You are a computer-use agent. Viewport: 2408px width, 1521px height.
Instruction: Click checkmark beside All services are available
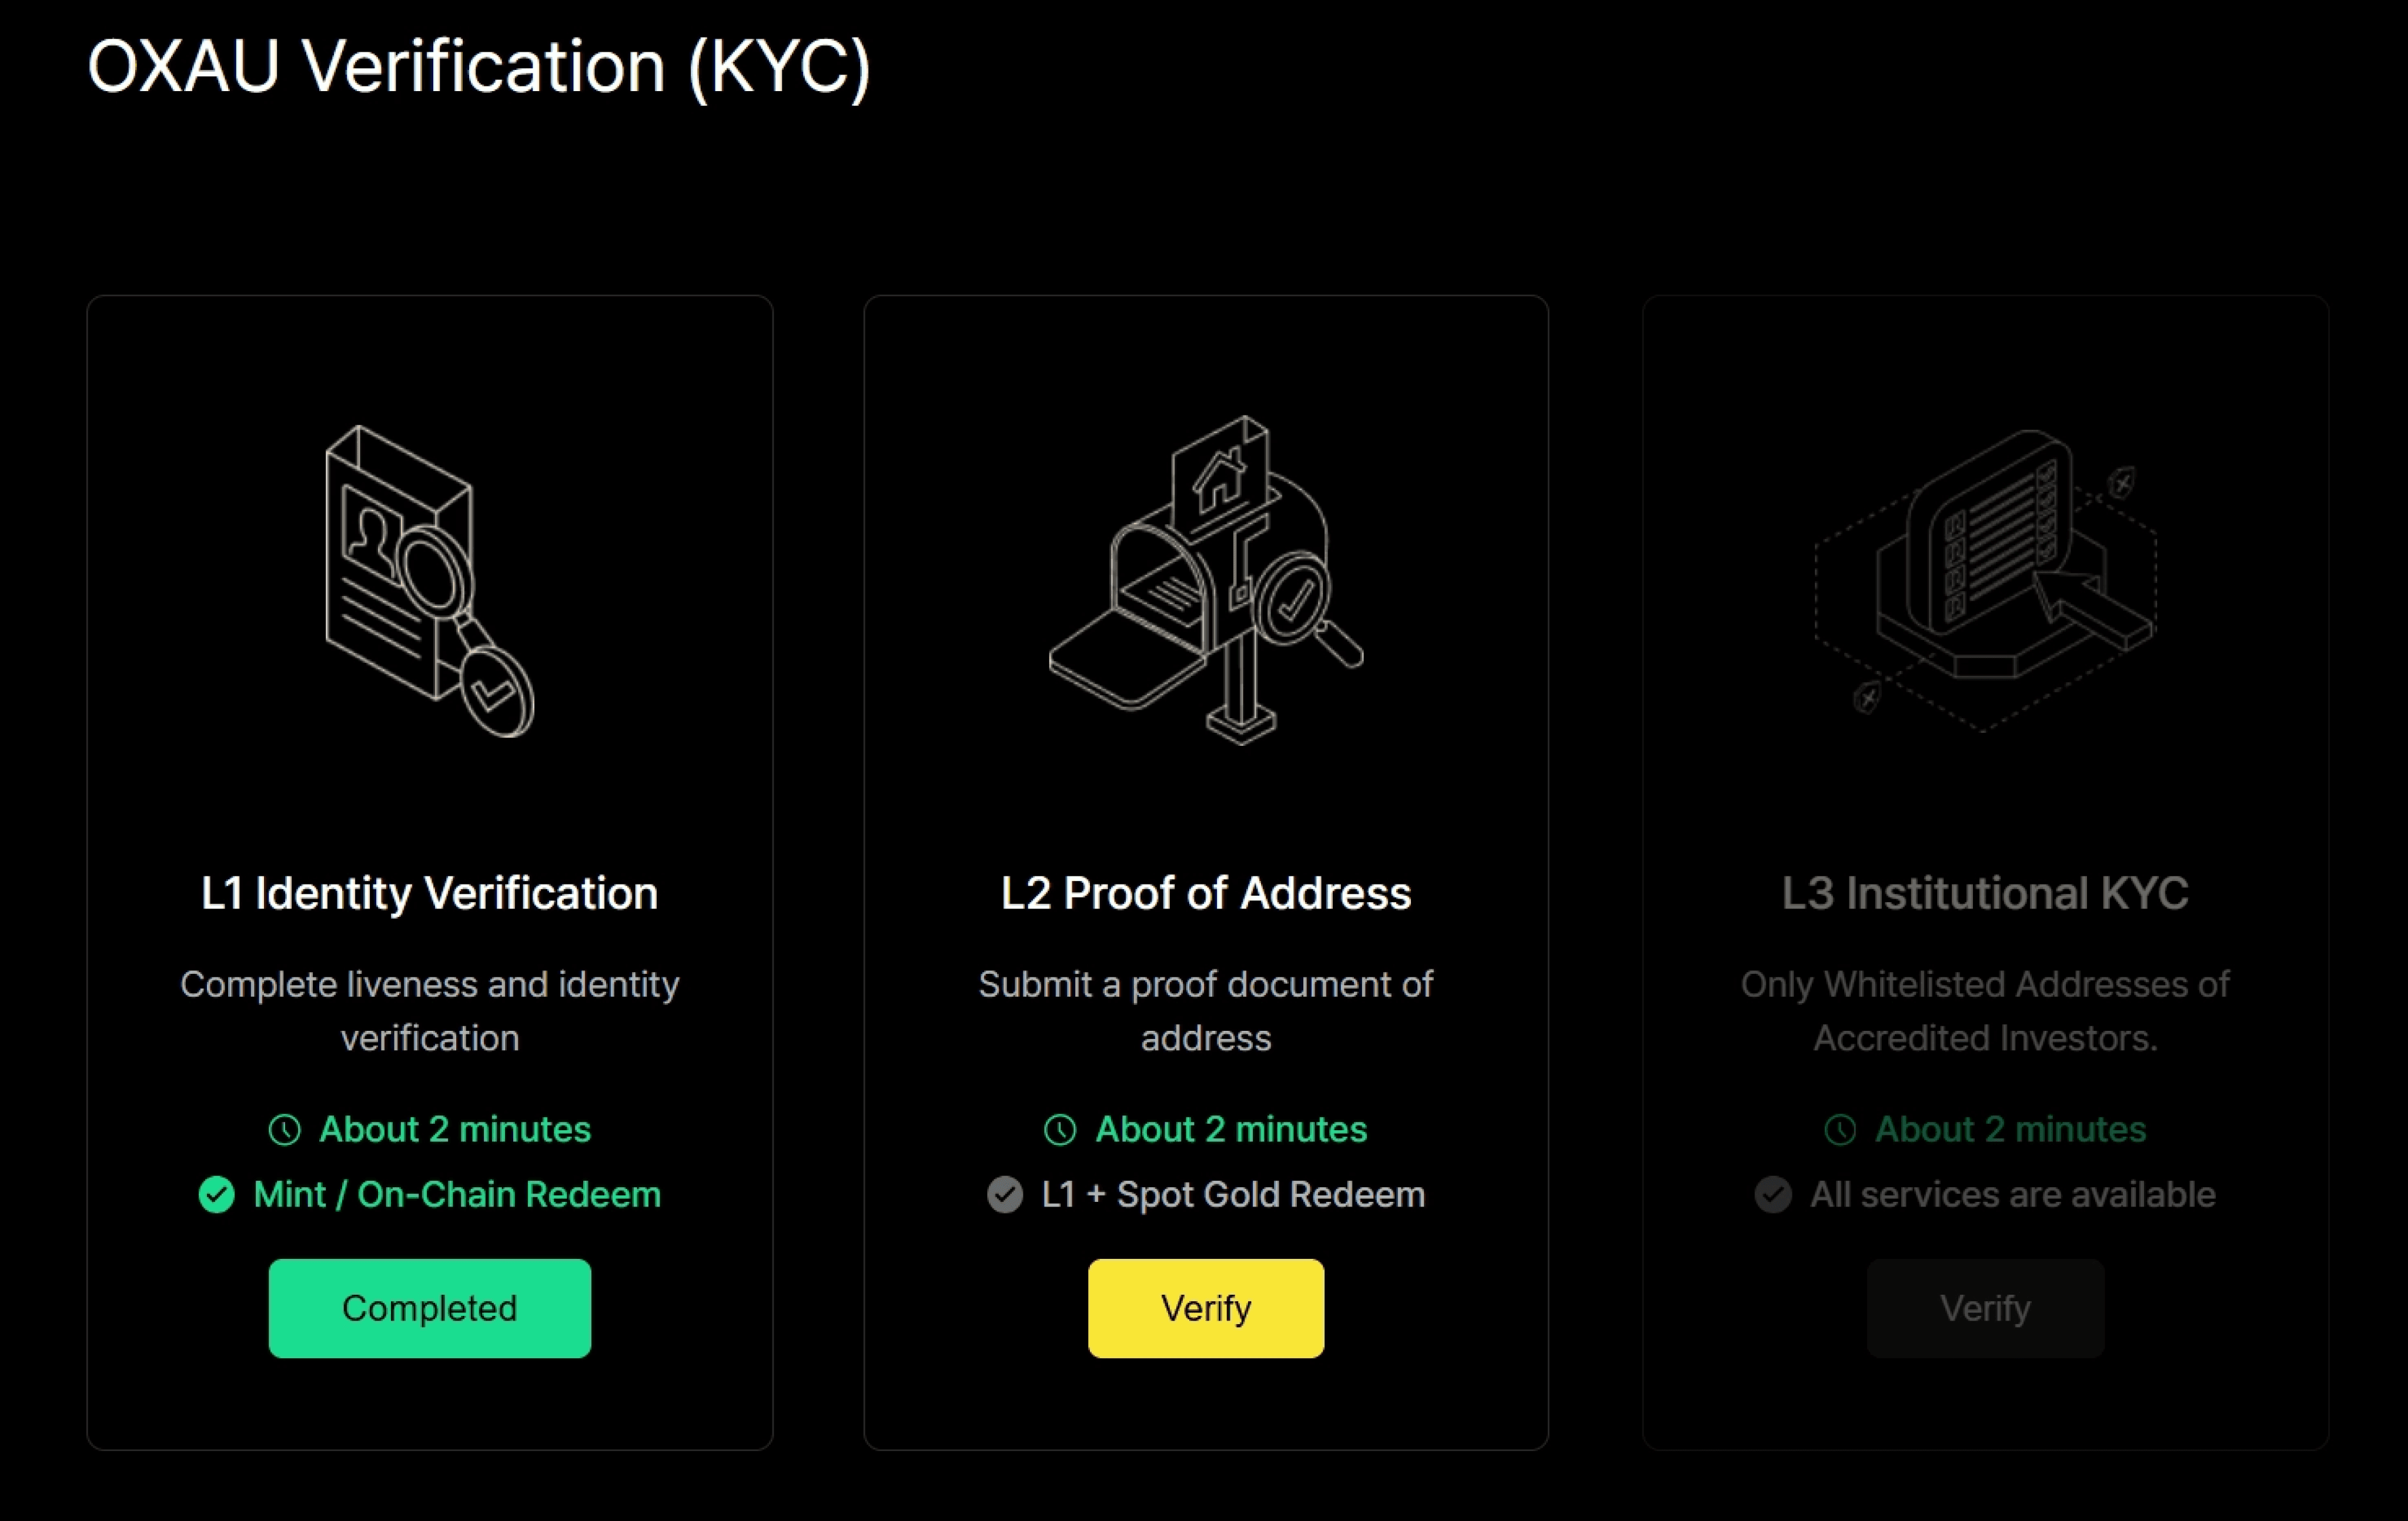point(1773,1194)
